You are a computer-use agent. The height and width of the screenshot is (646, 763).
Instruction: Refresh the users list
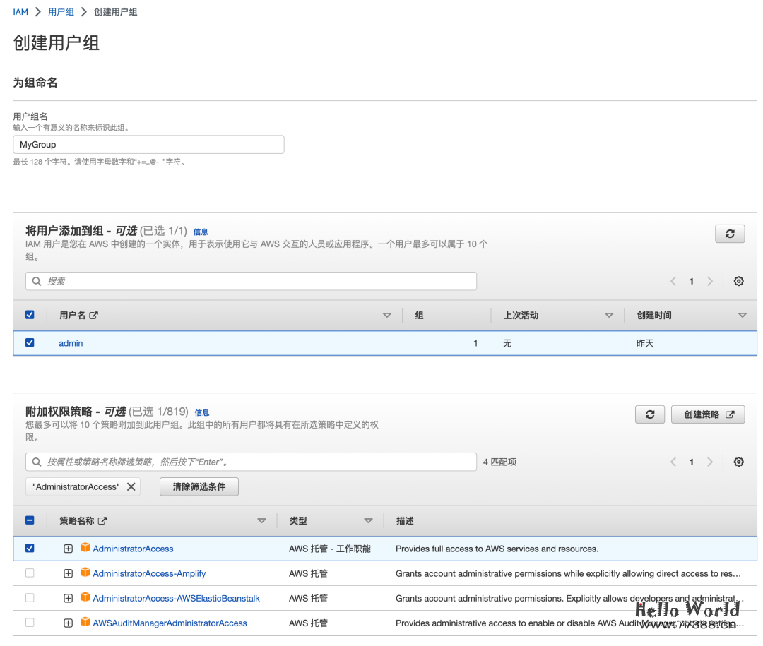click(730, 234)
